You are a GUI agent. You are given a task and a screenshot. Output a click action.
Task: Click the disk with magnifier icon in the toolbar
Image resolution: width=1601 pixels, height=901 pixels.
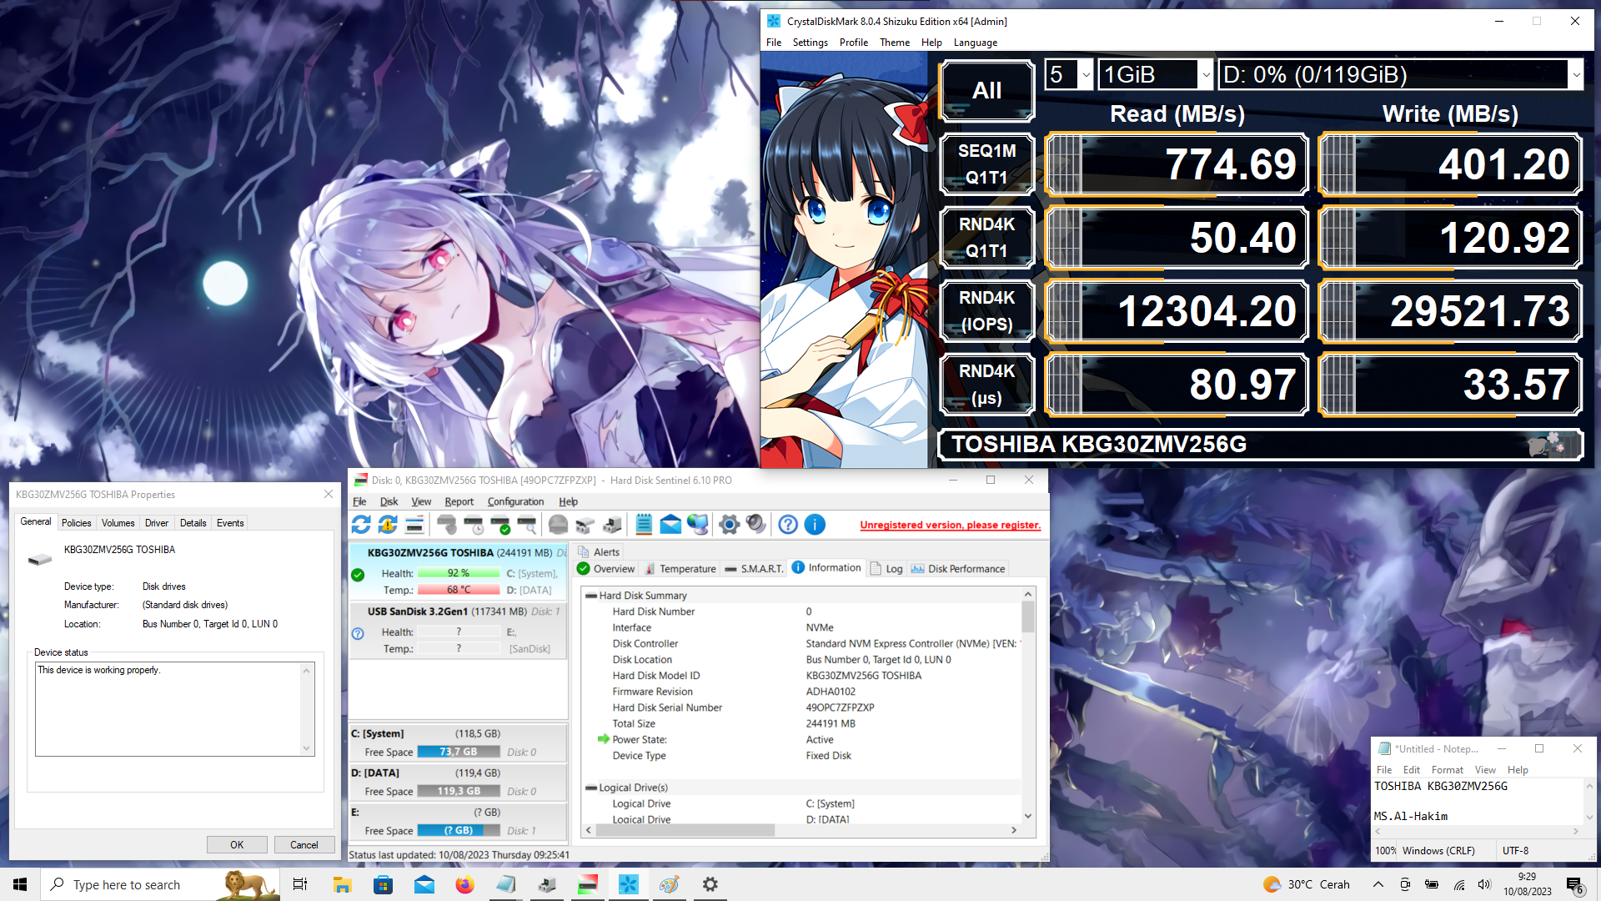[527, 525]
